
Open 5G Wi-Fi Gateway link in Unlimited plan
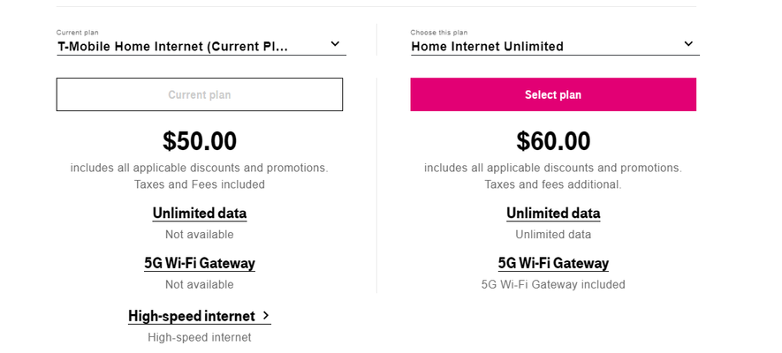click(x=553, y=263)
